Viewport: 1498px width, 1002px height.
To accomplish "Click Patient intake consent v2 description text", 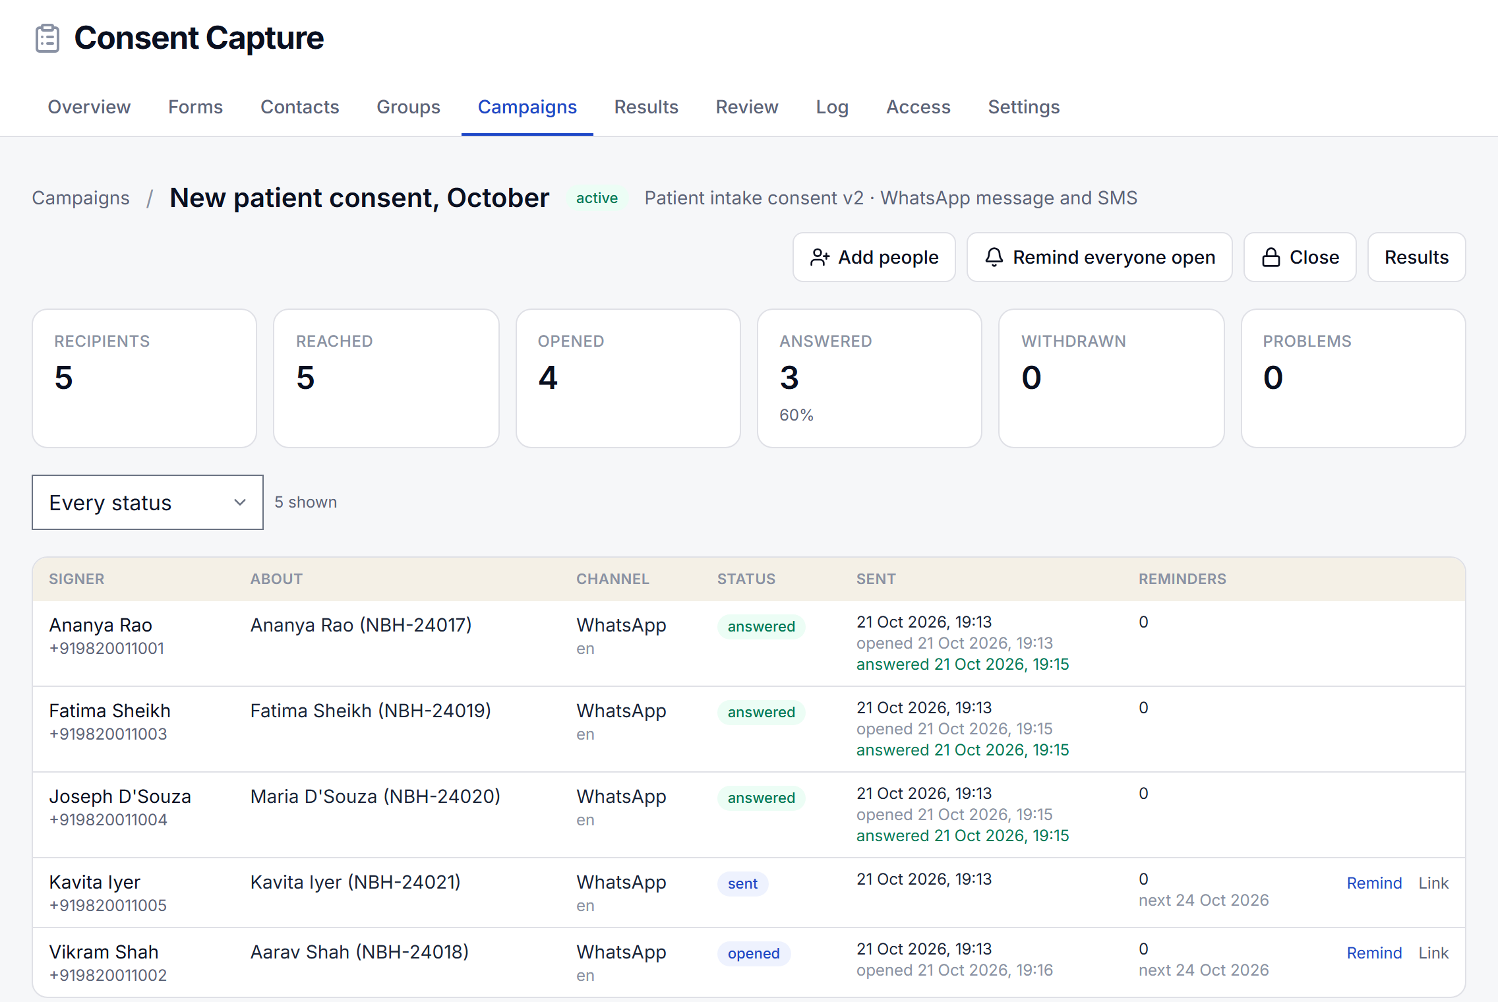I will [x=891, y=198].
